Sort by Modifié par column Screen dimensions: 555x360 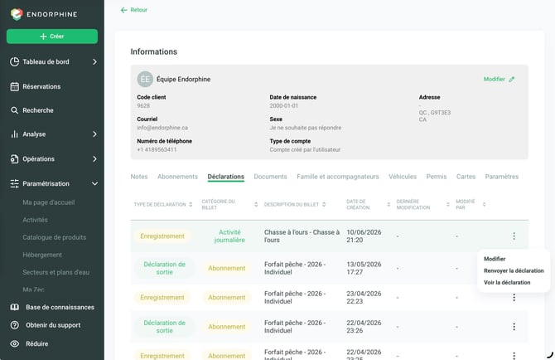click(x=485, y=204)
